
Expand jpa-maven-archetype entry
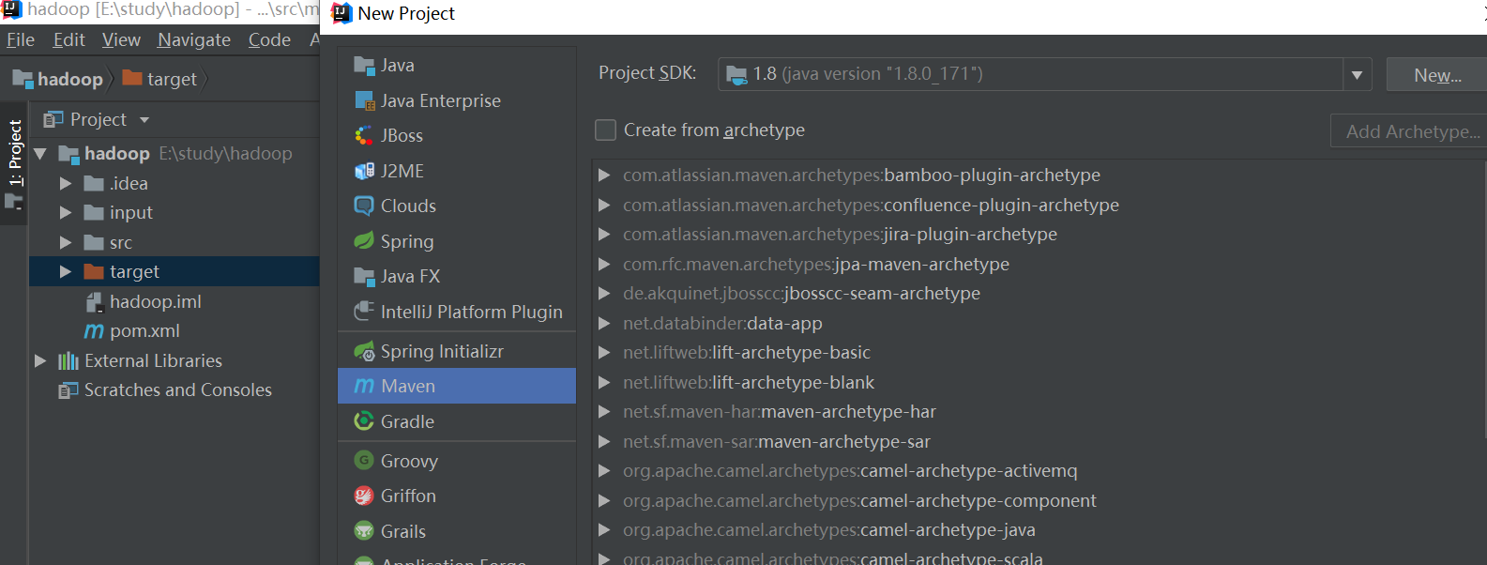click(x=605, y=264)
